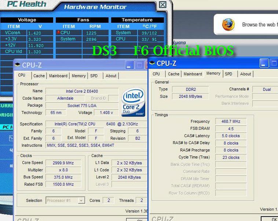This screenshot has height=221, width=278.
Task: Click the Core Speed value '2999.9 MHz'
Action: point(63,163)
